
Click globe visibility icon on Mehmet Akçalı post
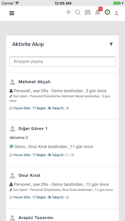tap(68, 108)
